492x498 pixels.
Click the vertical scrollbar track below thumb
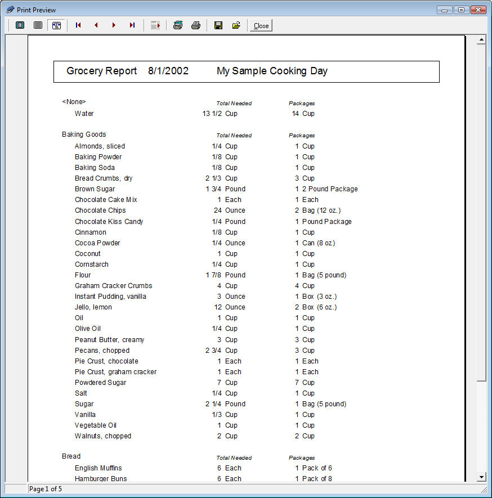(481, 428)
